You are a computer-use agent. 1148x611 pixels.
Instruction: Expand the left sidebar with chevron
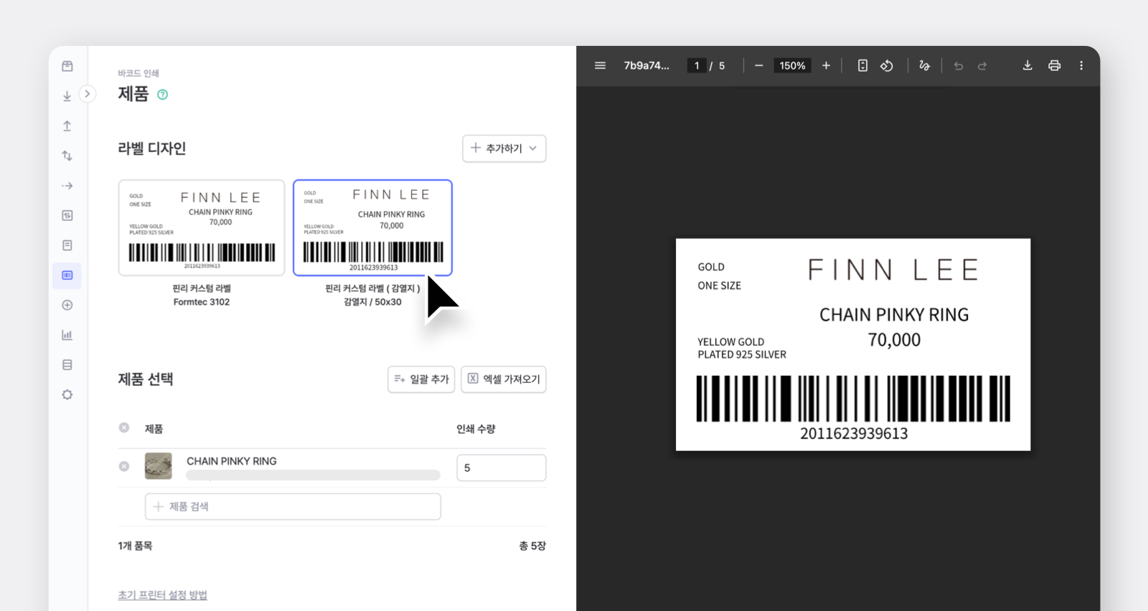coord(87,94)
